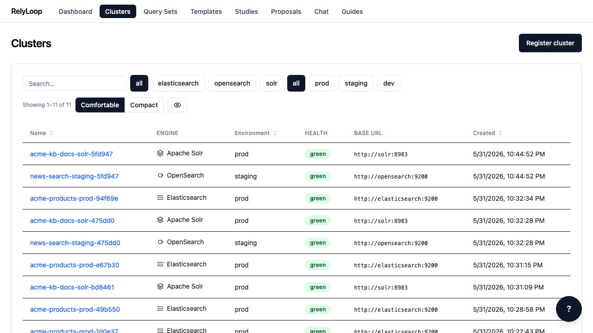
Task: Open cluster acme-kb-docs-solr-bd8461
Action: [72, 287]
